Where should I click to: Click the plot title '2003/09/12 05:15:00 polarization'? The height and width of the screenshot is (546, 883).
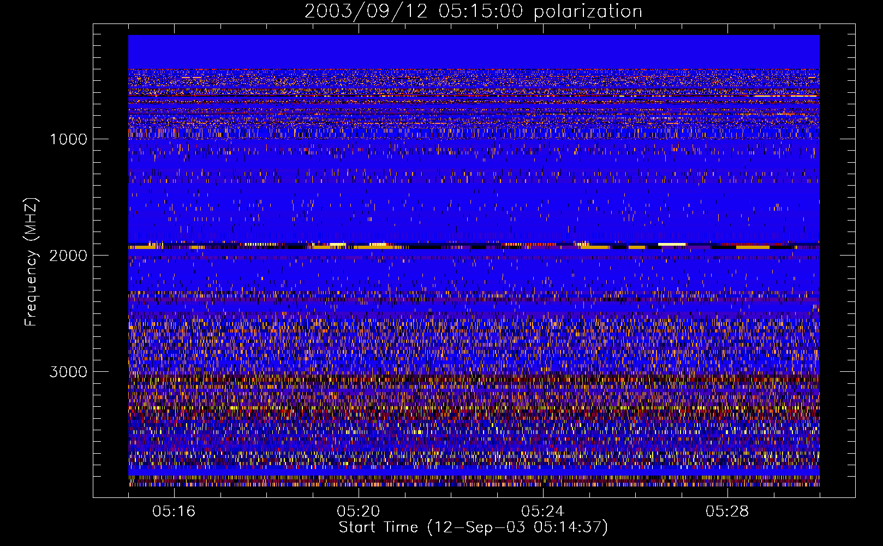(473, 11)
